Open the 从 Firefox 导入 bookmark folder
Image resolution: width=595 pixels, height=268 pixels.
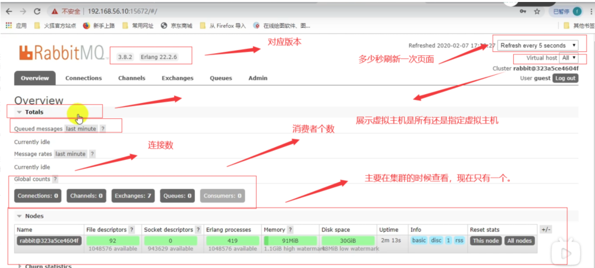tap(223, 26)
